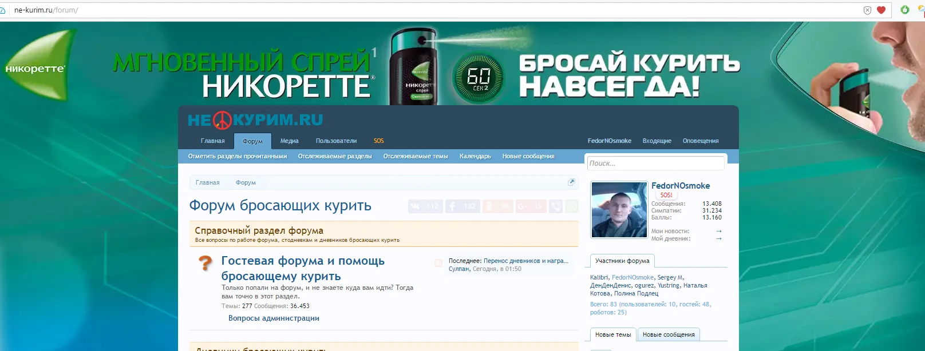This screenshot has width=925, height=351.
Task: Share the page via Google Plus button
Action: (x=531, y=206)
